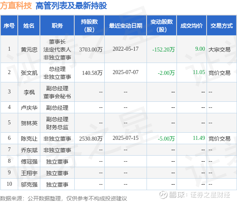237x202 pixels.
Task: Select the name 李枫
Action: coord(29,92)
